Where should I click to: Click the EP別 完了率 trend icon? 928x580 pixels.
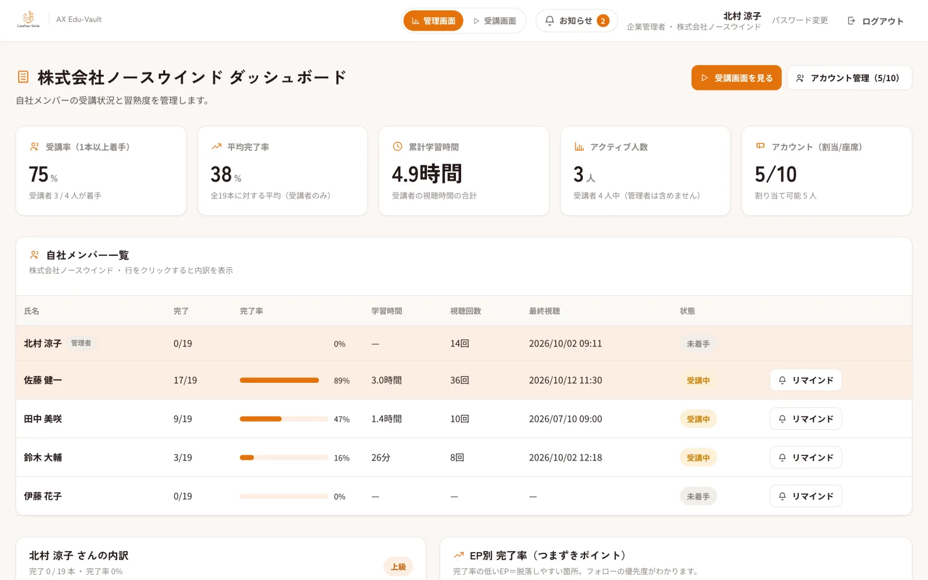click(x=459, y=555)
